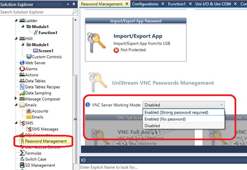This screenshot has height=170, width=247.
Task: Select Screen1 in the tree
Action: click(x=46, y=51)
